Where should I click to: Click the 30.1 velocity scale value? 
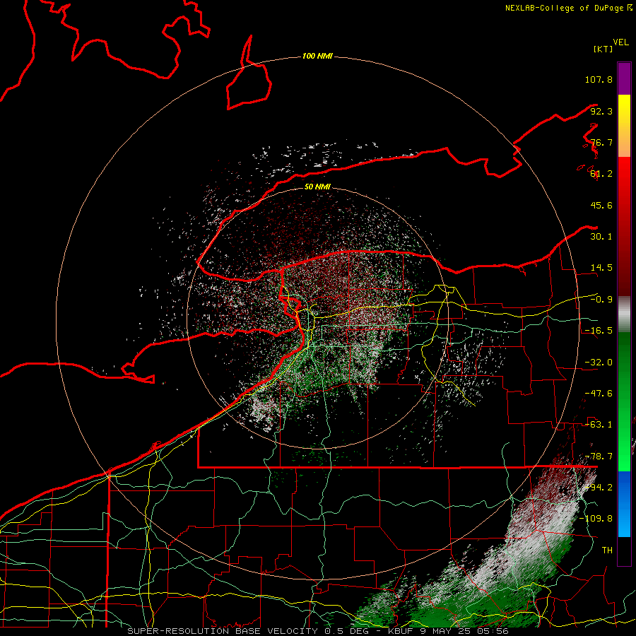(x=601, y=237)
